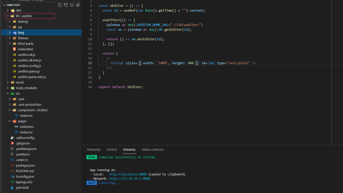
Task: Click the markdown icon of README.md
Action: [12, 171]
